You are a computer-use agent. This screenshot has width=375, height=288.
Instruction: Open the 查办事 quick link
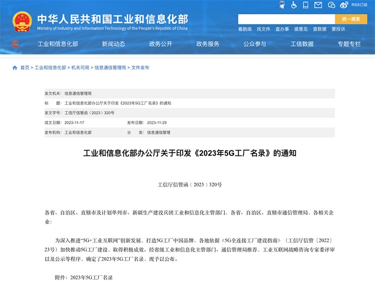click(282, 29)
